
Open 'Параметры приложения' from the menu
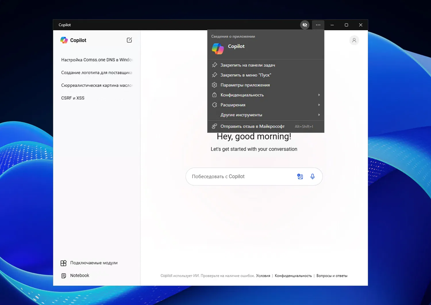pos(266,85)
